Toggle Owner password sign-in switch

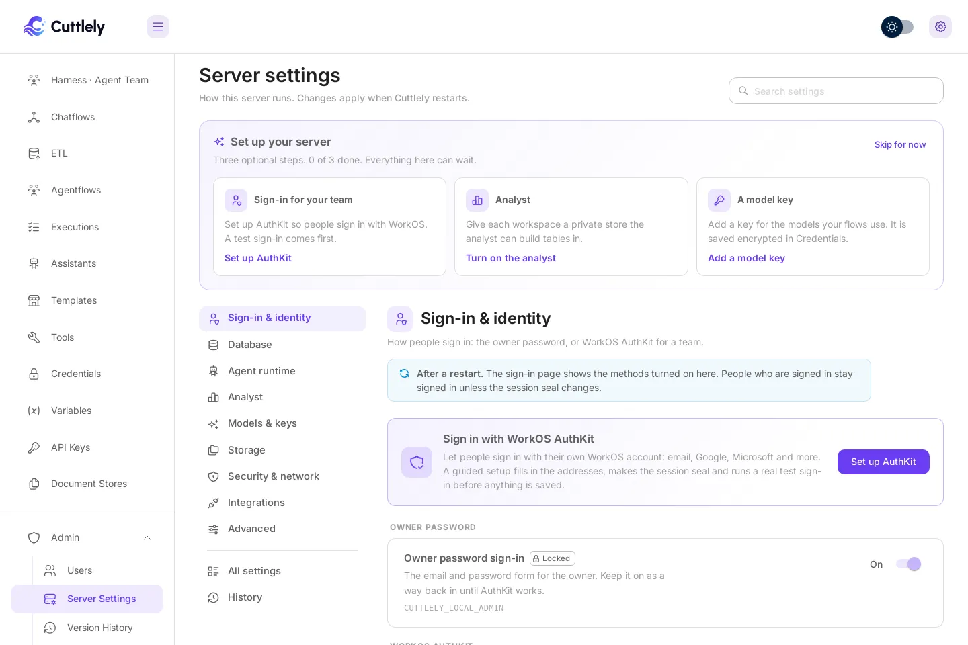point(908,564)
